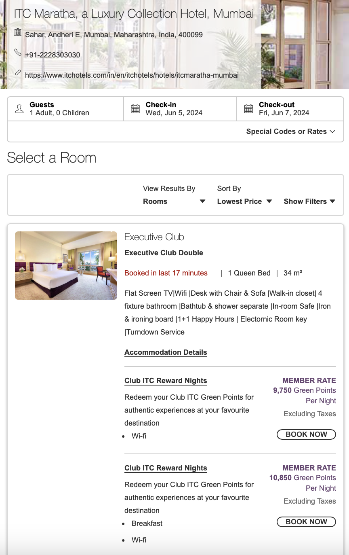Expand the Show Filters menu
The width and height of the screenshot is (349, 555).
click(309, 201)
